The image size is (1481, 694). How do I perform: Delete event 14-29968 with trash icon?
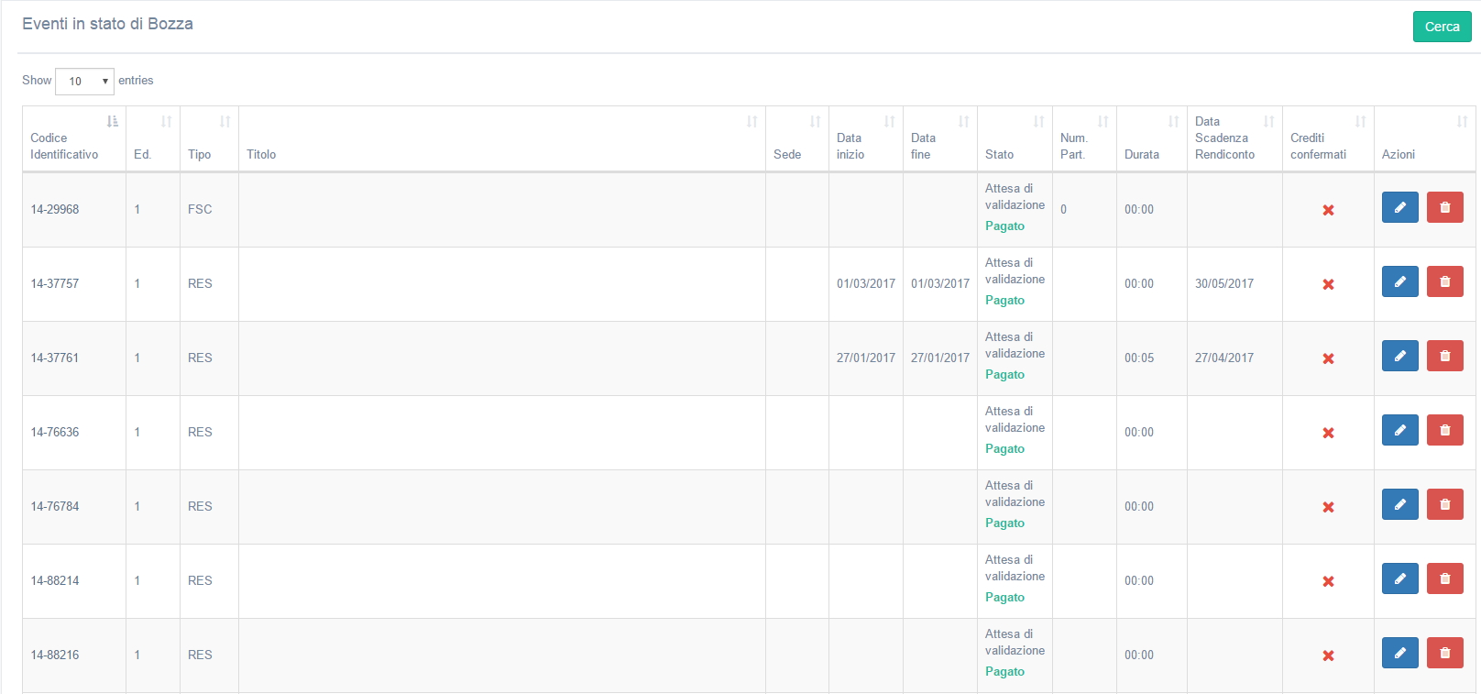pos(1444,207)
